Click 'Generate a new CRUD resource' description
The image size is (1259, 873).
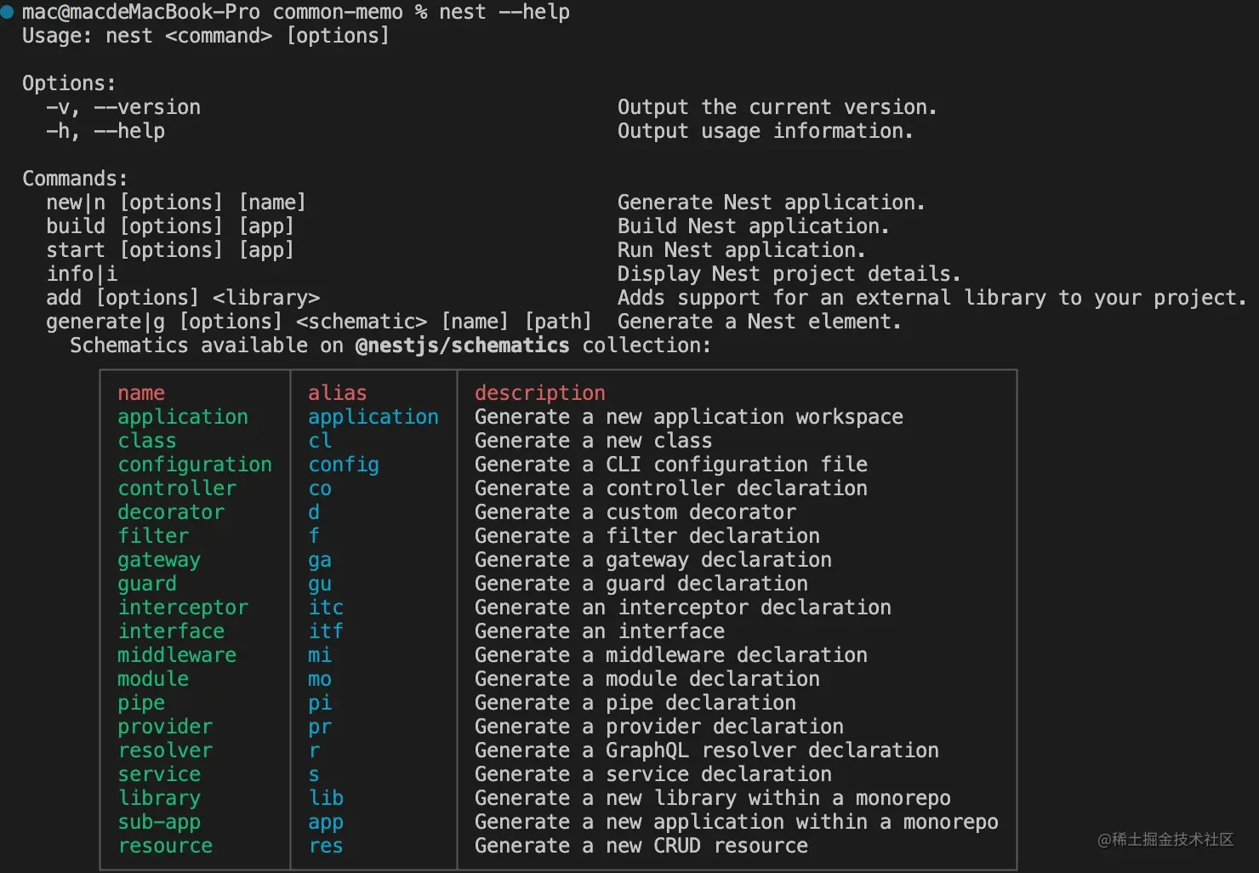641,846
